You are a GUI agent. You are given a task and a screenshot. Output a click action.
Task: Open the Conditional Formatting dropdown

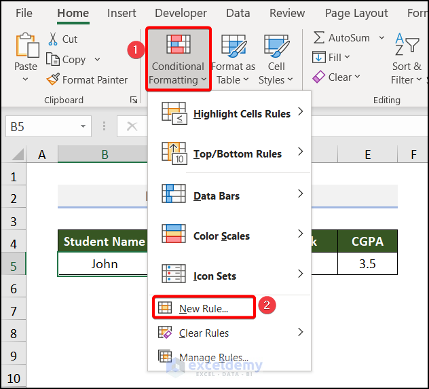(x=178, y=60)
